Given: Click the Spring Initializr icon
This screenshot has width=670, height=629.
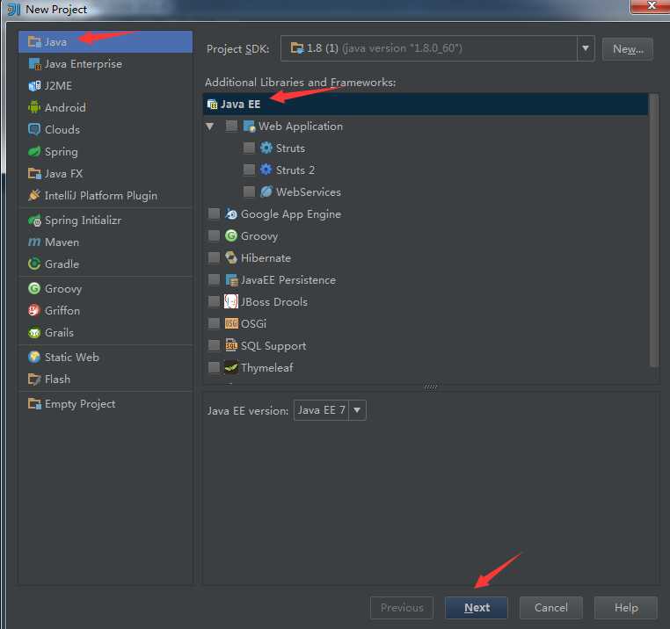Looking at the screenshot, I should 34,221.
